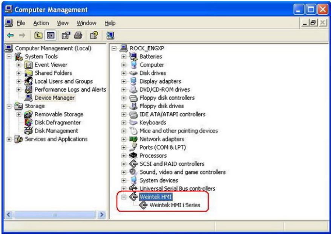331x234 pixels.
Task: Open the Window menu
Action: pyautogui.click(x=87, y=23)
